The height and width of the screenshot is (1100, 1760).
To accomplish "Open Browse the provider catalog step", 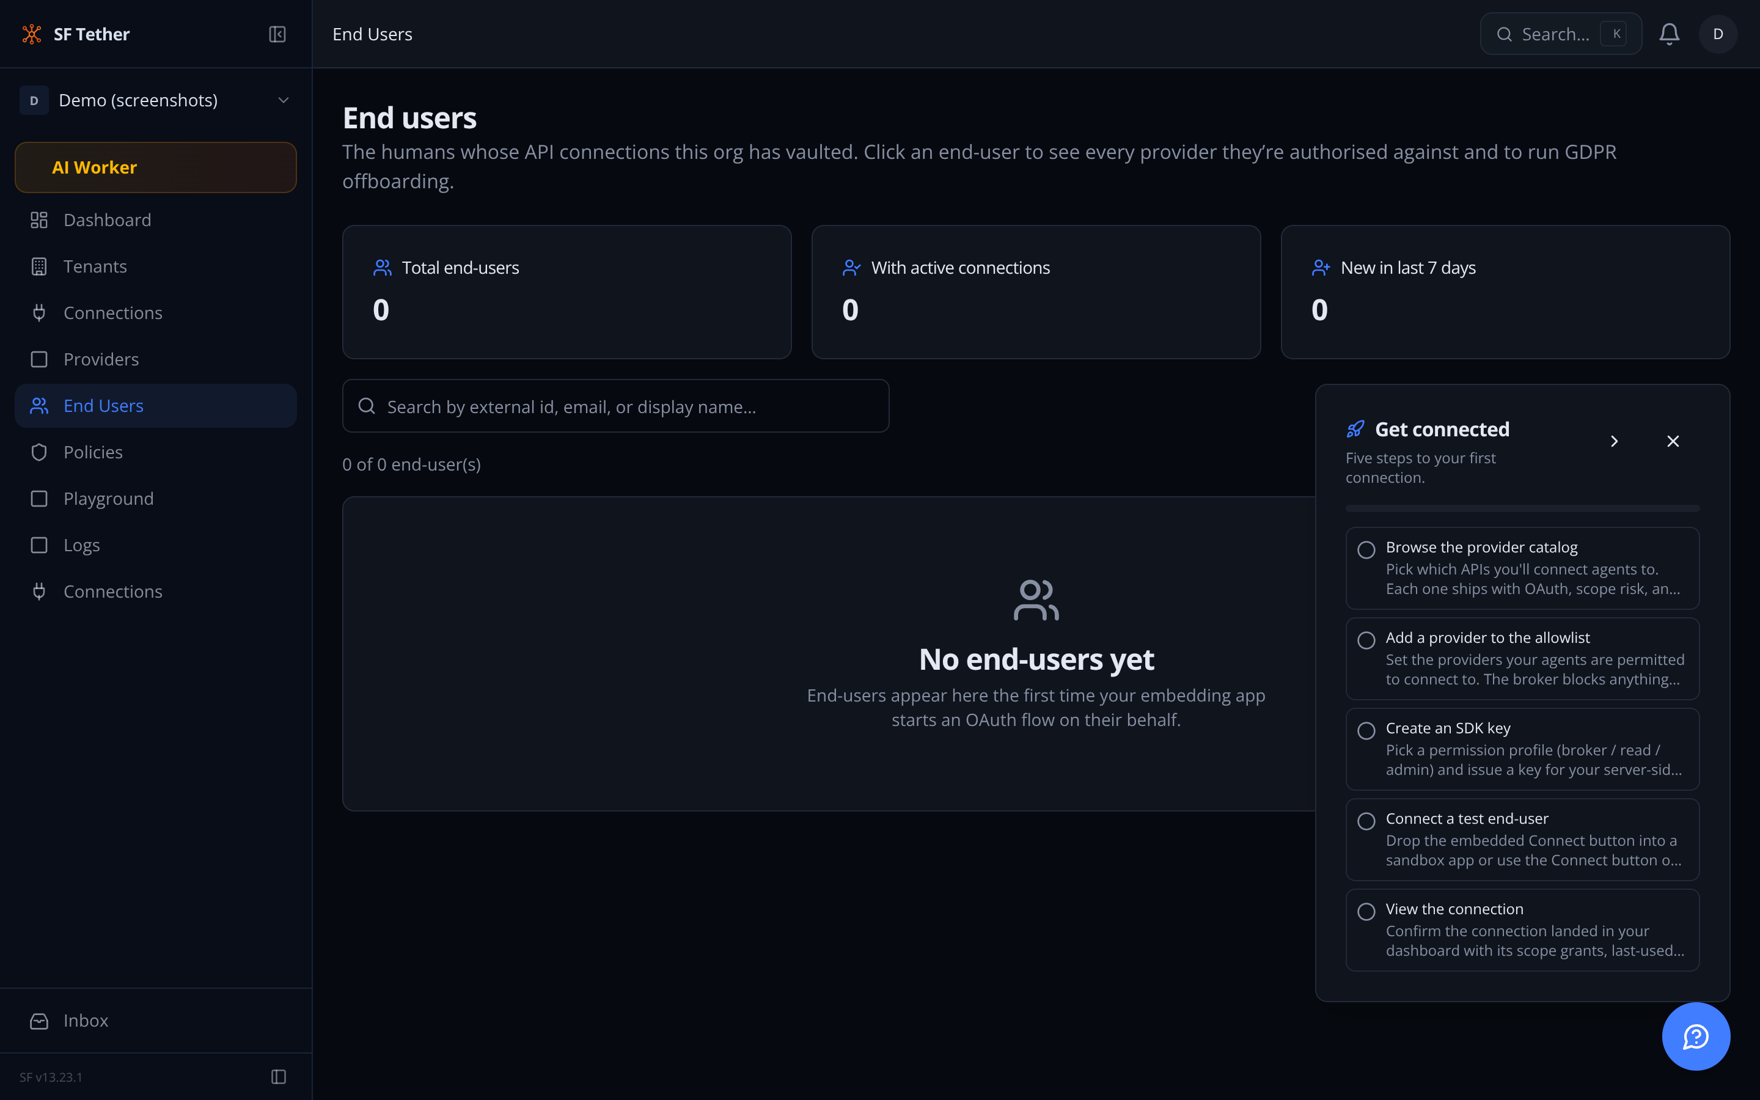I will pos(1522,568).
